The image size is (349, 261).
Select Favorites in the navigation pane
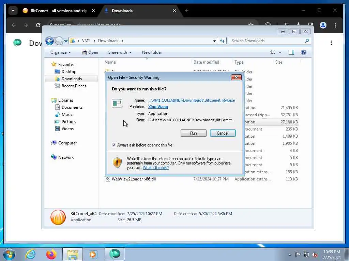tap(66, 64)
